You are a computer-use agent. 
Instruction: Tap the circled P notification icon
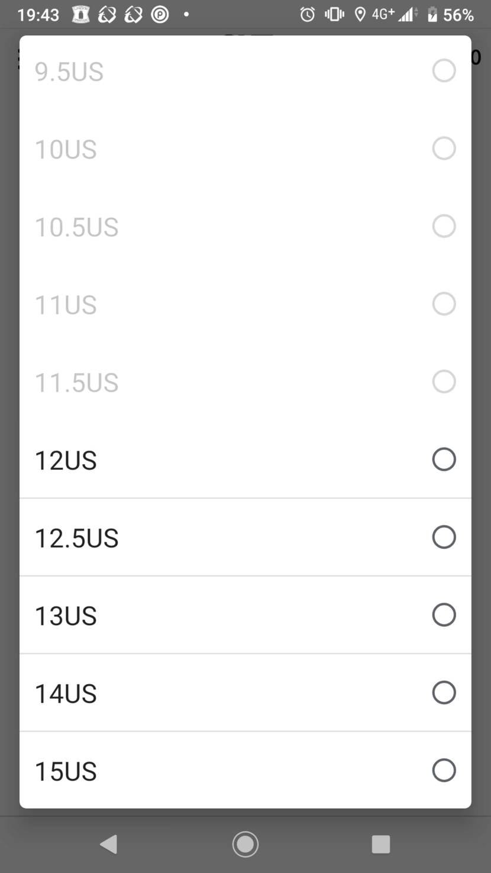point(160,14)
